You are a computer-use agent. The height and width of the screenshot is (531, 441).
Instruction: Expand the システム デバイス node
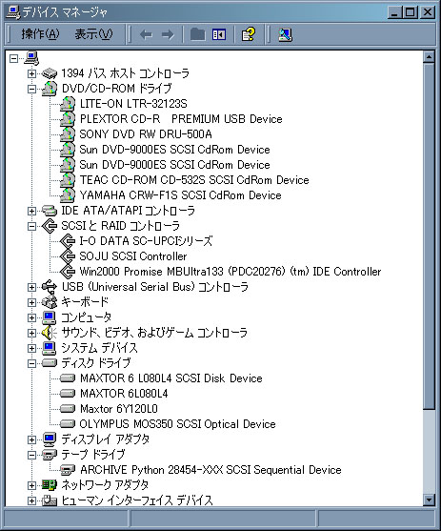click(x=31, y=348)
